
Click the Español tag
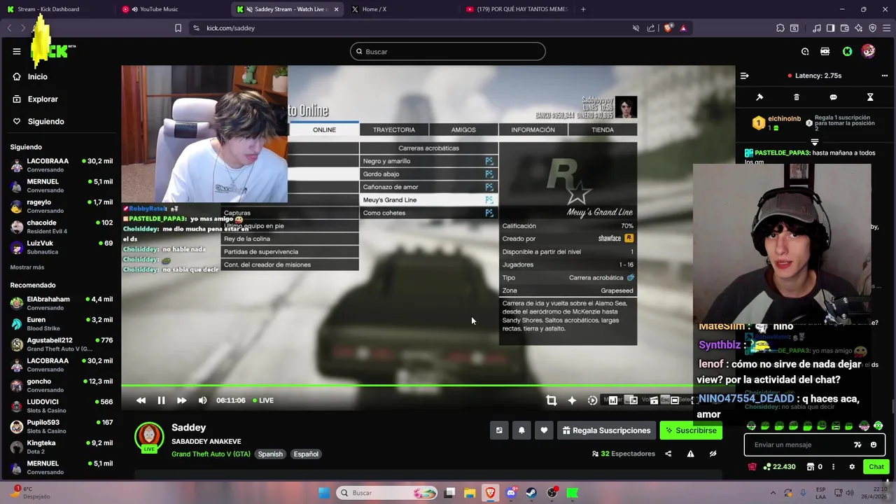click(306, 454)
